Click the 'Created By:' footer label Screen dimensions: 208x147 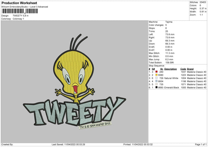(7, 144)
